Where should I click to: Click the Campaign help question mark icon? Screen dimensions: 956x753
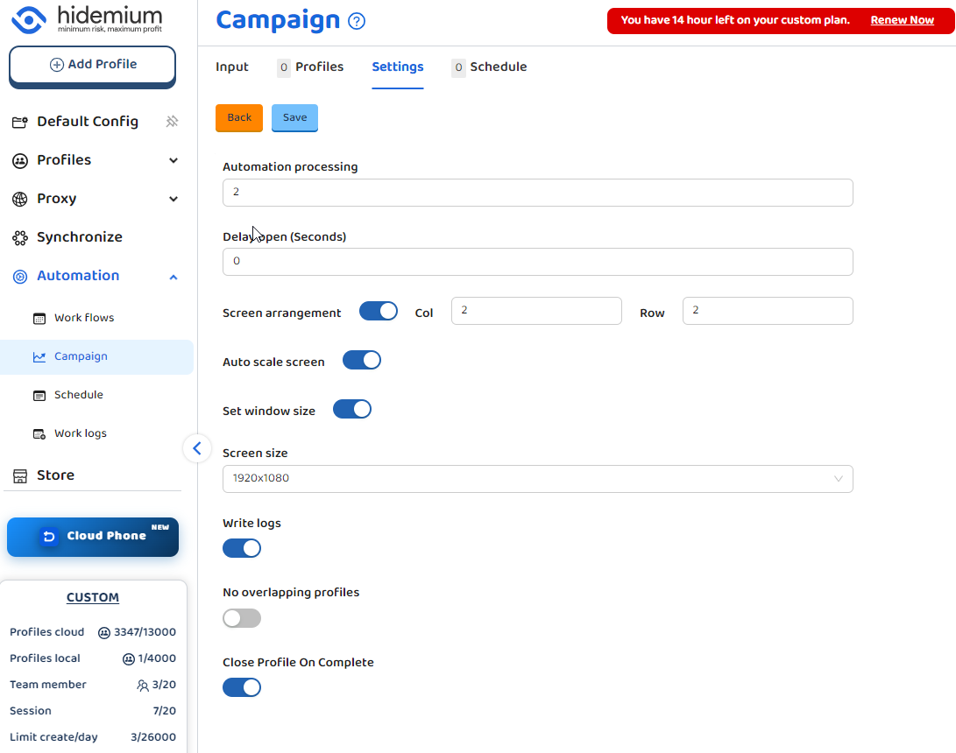click(357, 22)
